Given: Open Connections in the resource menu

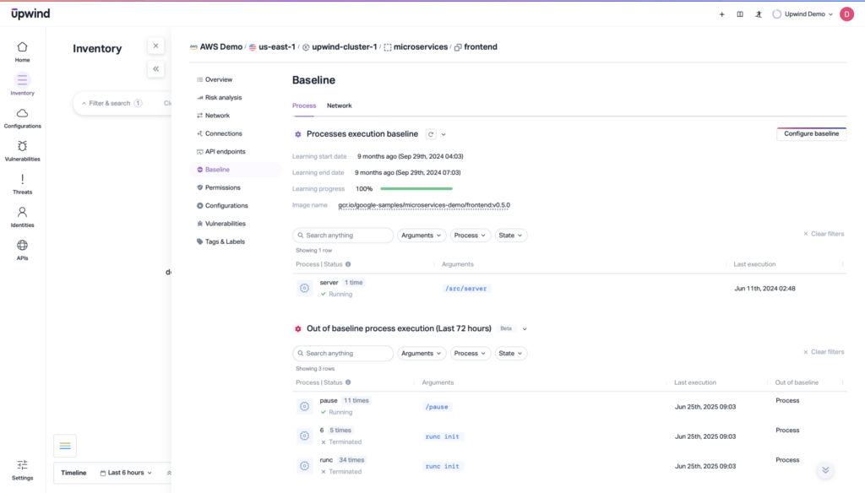Looking at the screenshot, I should (223, 133).
